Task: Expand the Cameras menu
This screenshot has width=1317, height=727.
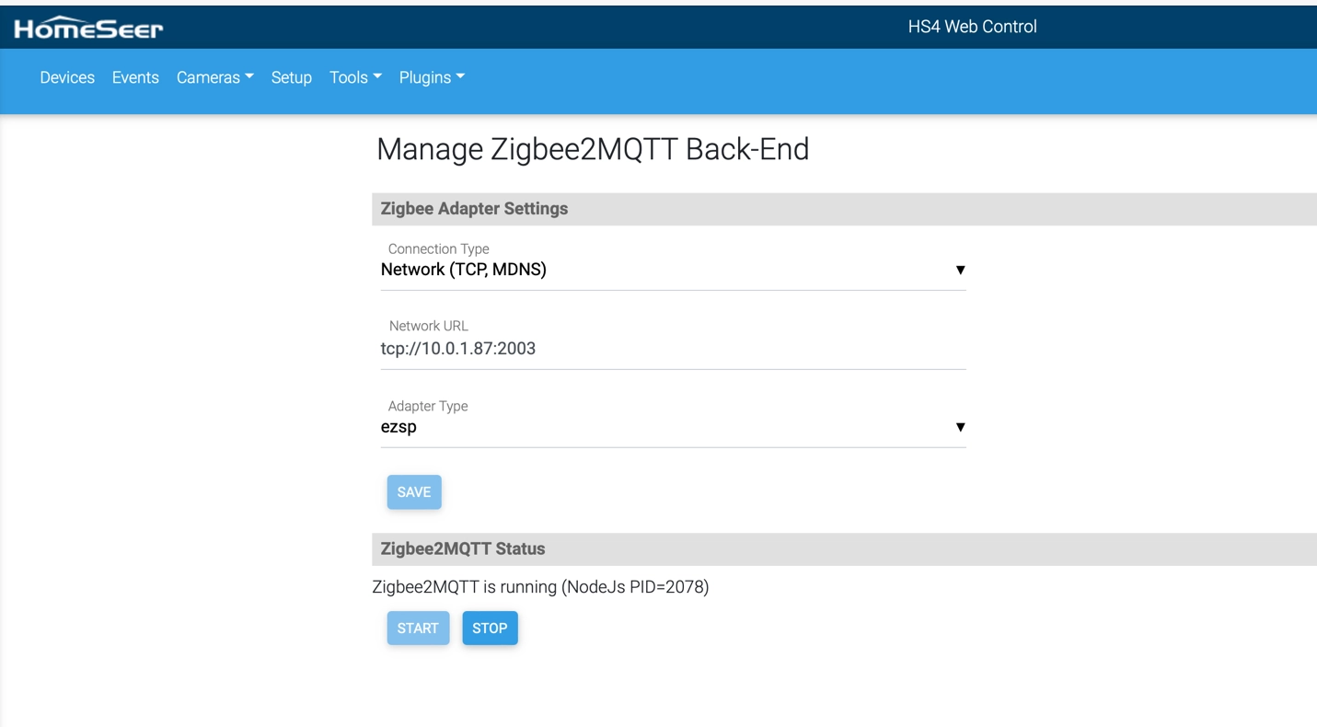Action: pos(215,77)
